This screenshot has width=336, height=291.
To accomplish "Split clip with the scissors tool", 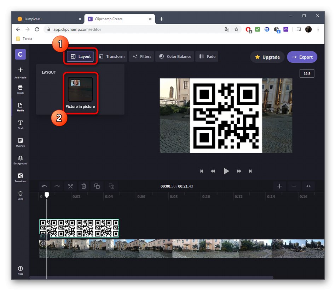I will click(70, 186).
